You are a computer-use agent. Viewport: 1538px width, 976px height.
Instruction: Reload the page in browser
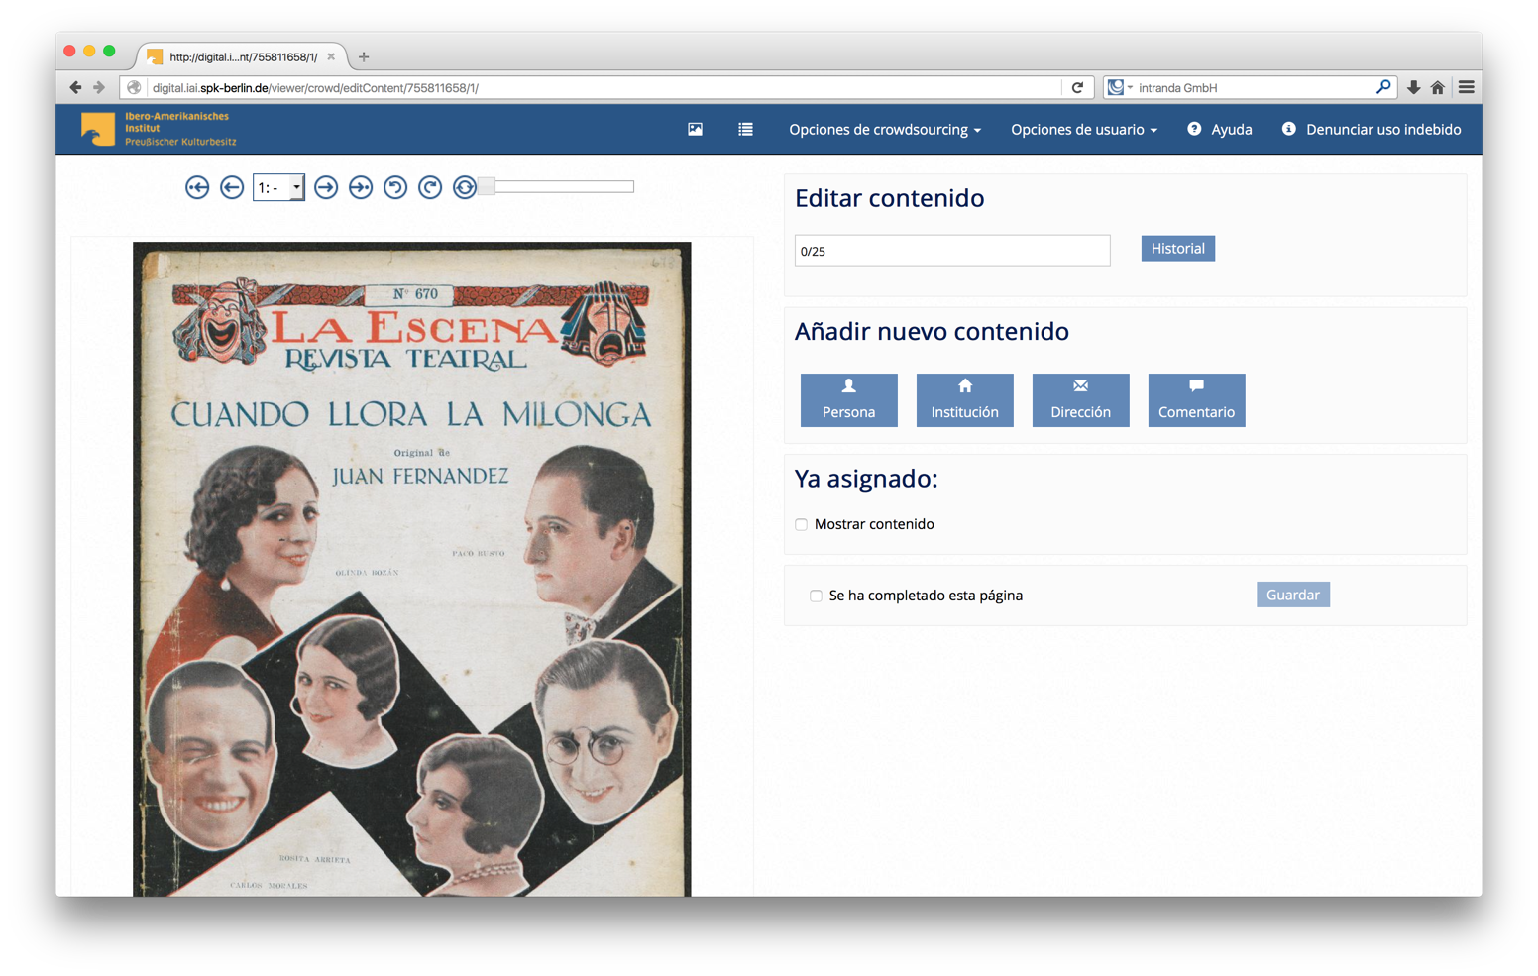click(x=1078, y=87)
